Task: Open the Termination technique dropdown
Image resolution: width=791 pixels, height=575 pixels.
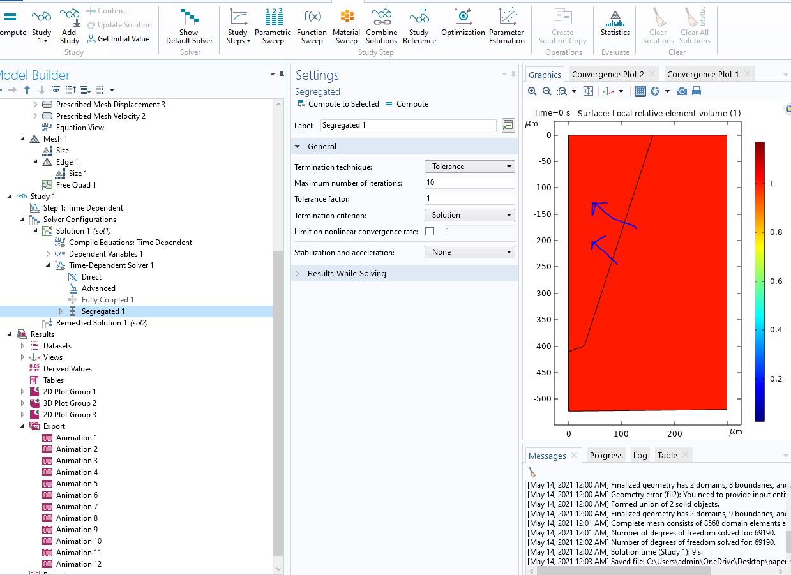Action: 469,167
